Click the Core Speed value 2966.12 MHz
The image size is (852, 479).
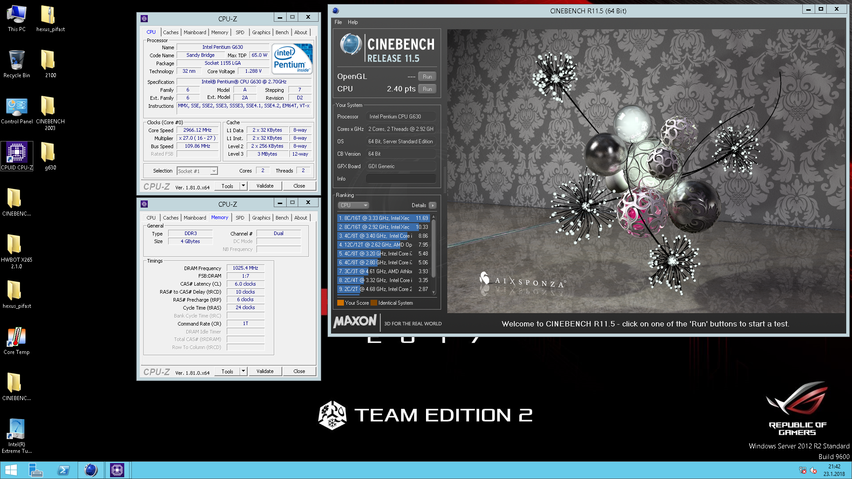click(197, 130)
